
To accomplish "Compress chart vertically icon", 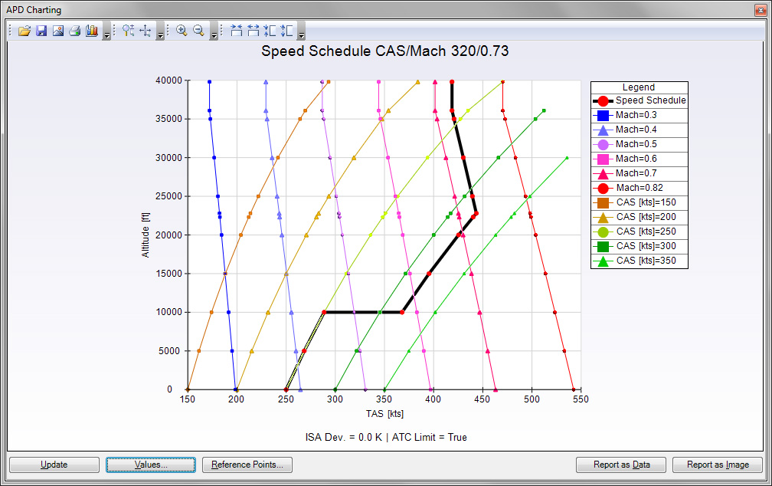I will 270,31.
